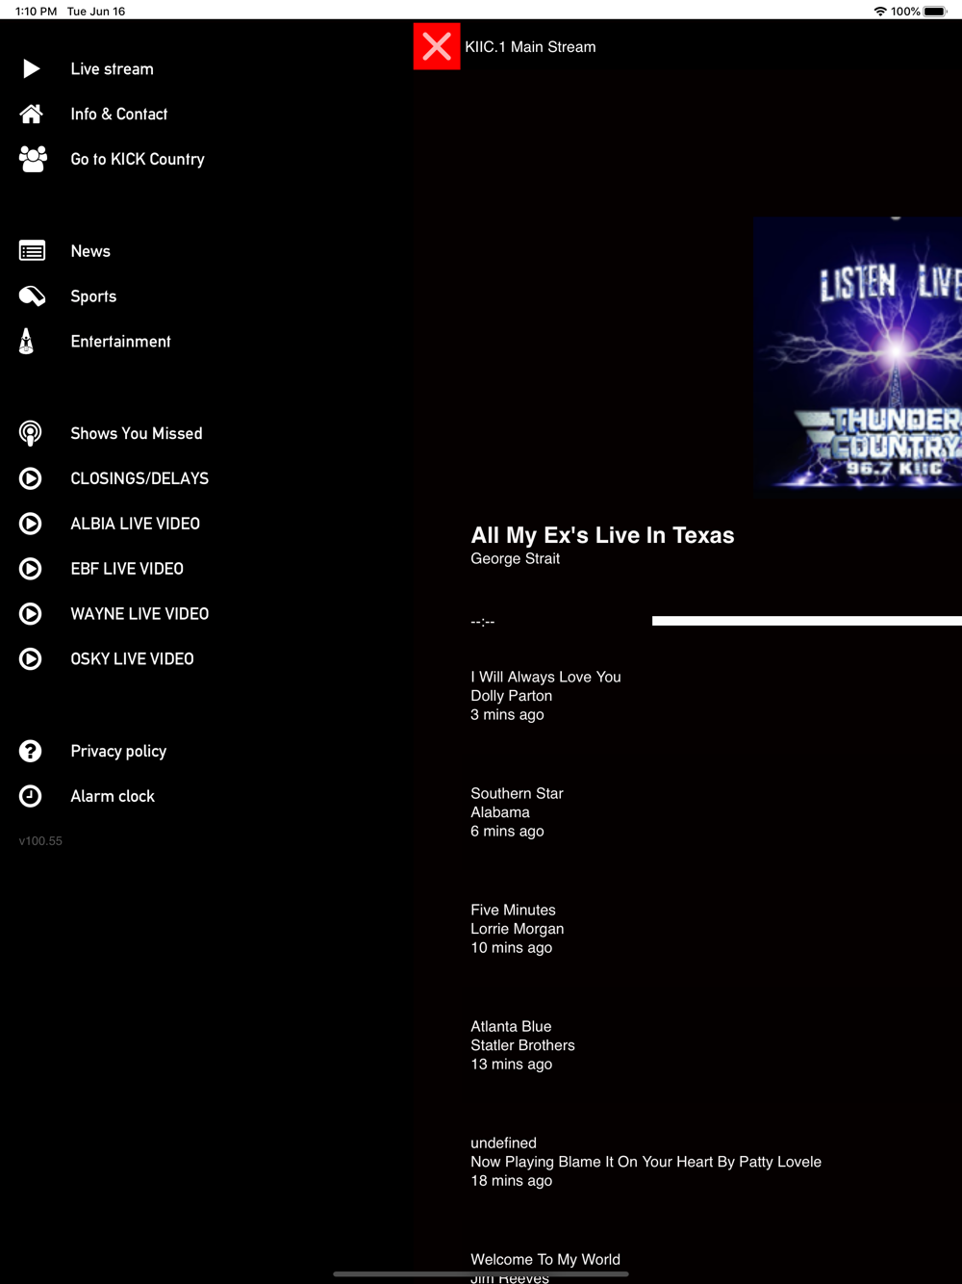
Task: Open the Sports section
Action: [93, 296]
